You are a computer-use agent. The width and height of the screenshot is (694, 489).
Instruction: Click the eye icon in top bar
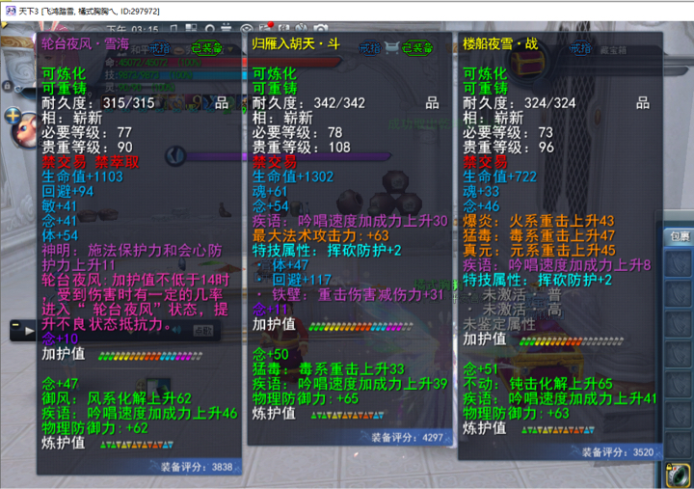(x=247, y=29)
